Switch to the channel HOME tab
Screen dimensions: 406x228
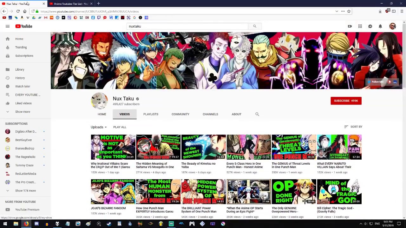(x=102, y=114)
